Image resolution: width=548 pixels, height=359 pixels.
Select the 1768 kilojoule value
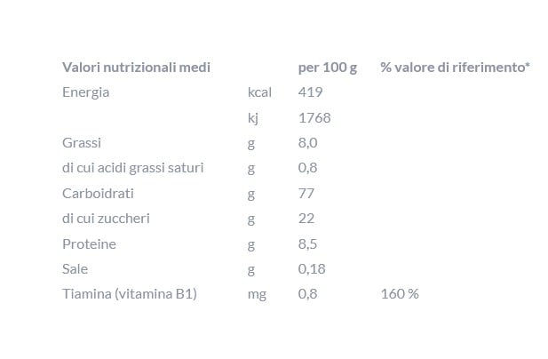click(314, 118)
